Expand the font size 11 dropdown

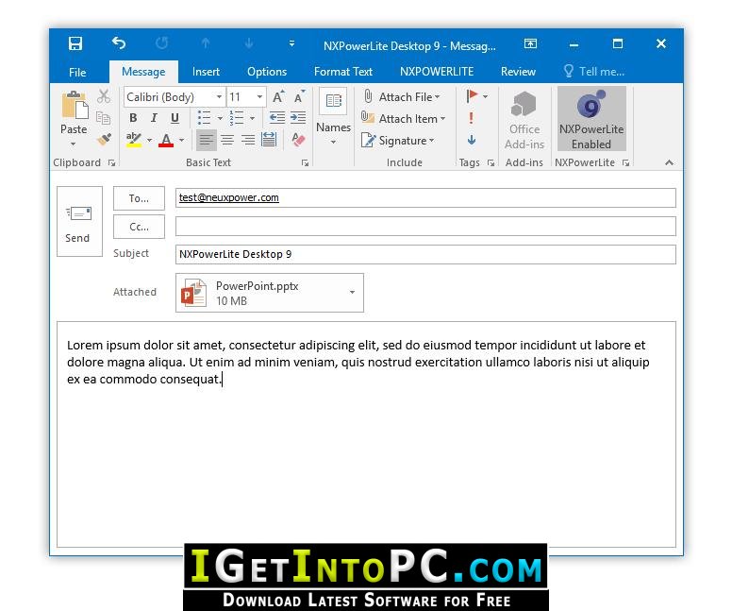[259, 96]
